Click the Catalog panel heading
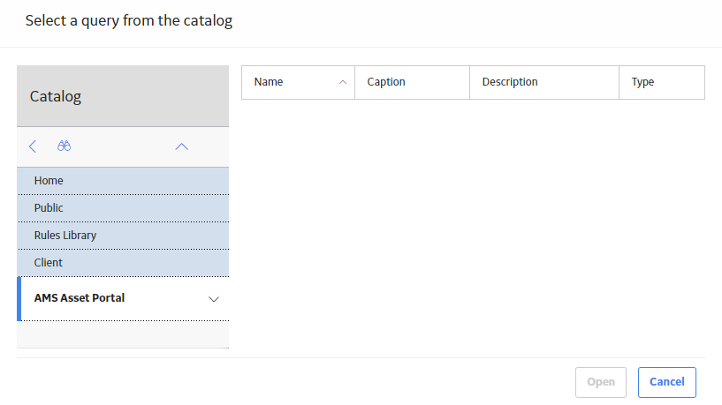This screenshot has height=405, width=722. [x=56, y=96]
